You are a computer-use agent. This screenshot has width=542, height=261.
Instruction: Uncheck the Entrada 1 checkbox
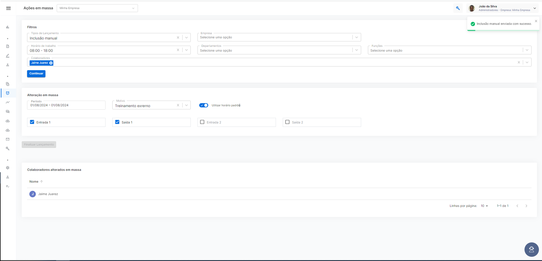(x=32, y=122)
